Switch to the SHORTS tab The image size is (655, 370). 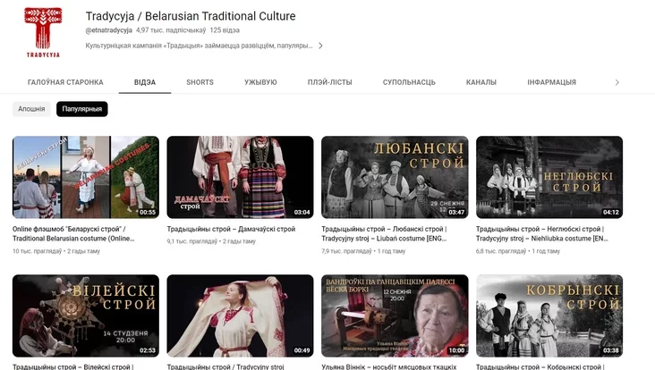click(x=200, y=82)
